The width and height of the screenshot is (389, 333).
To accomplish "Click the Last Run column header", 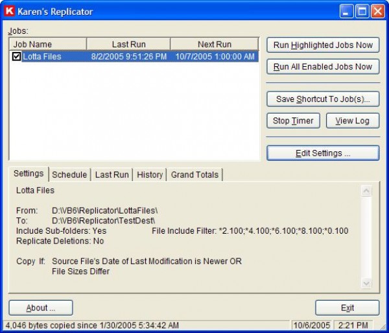I will point(128,44).
